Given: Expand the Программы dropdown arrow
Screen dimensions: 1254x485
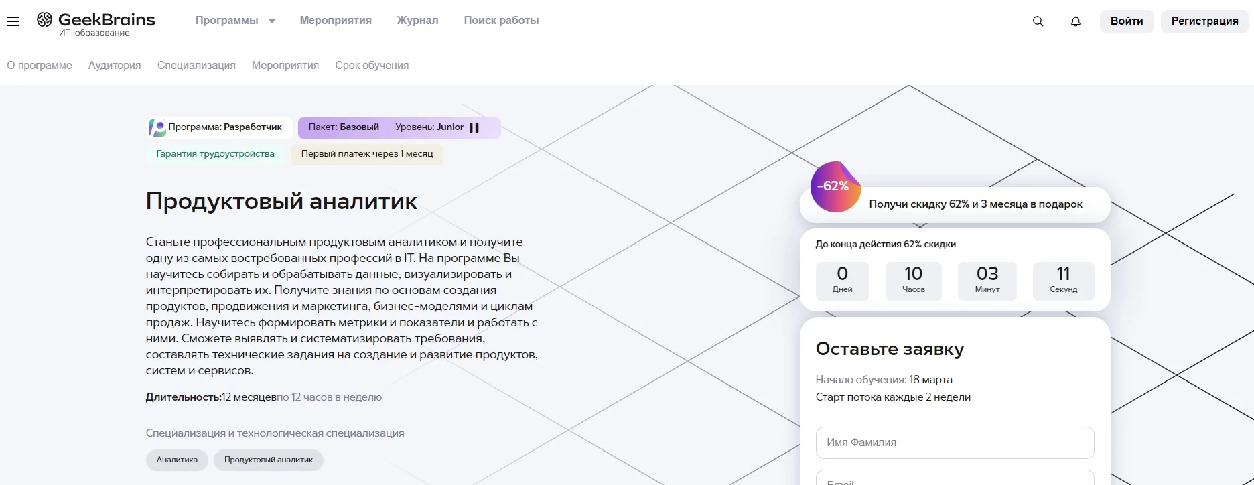Looking at the screenshot, I should [272, 21].
